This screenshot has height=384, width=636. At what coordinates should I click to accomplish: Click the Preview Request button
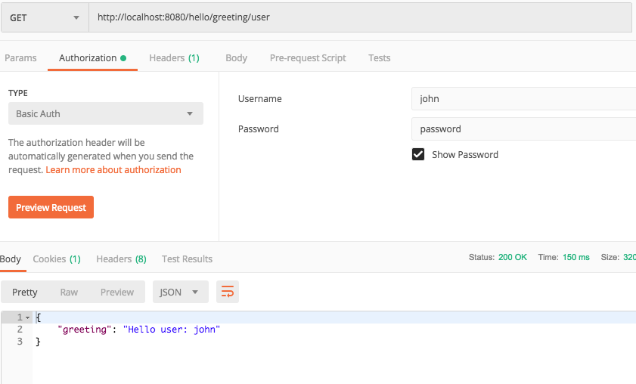point(51,207)
